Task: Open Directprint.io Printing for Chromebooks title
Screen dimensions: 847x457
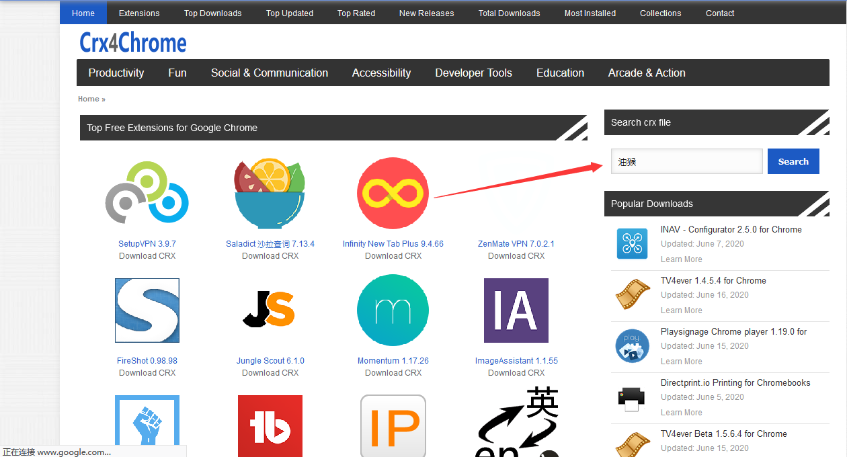Action: point(735,383)
